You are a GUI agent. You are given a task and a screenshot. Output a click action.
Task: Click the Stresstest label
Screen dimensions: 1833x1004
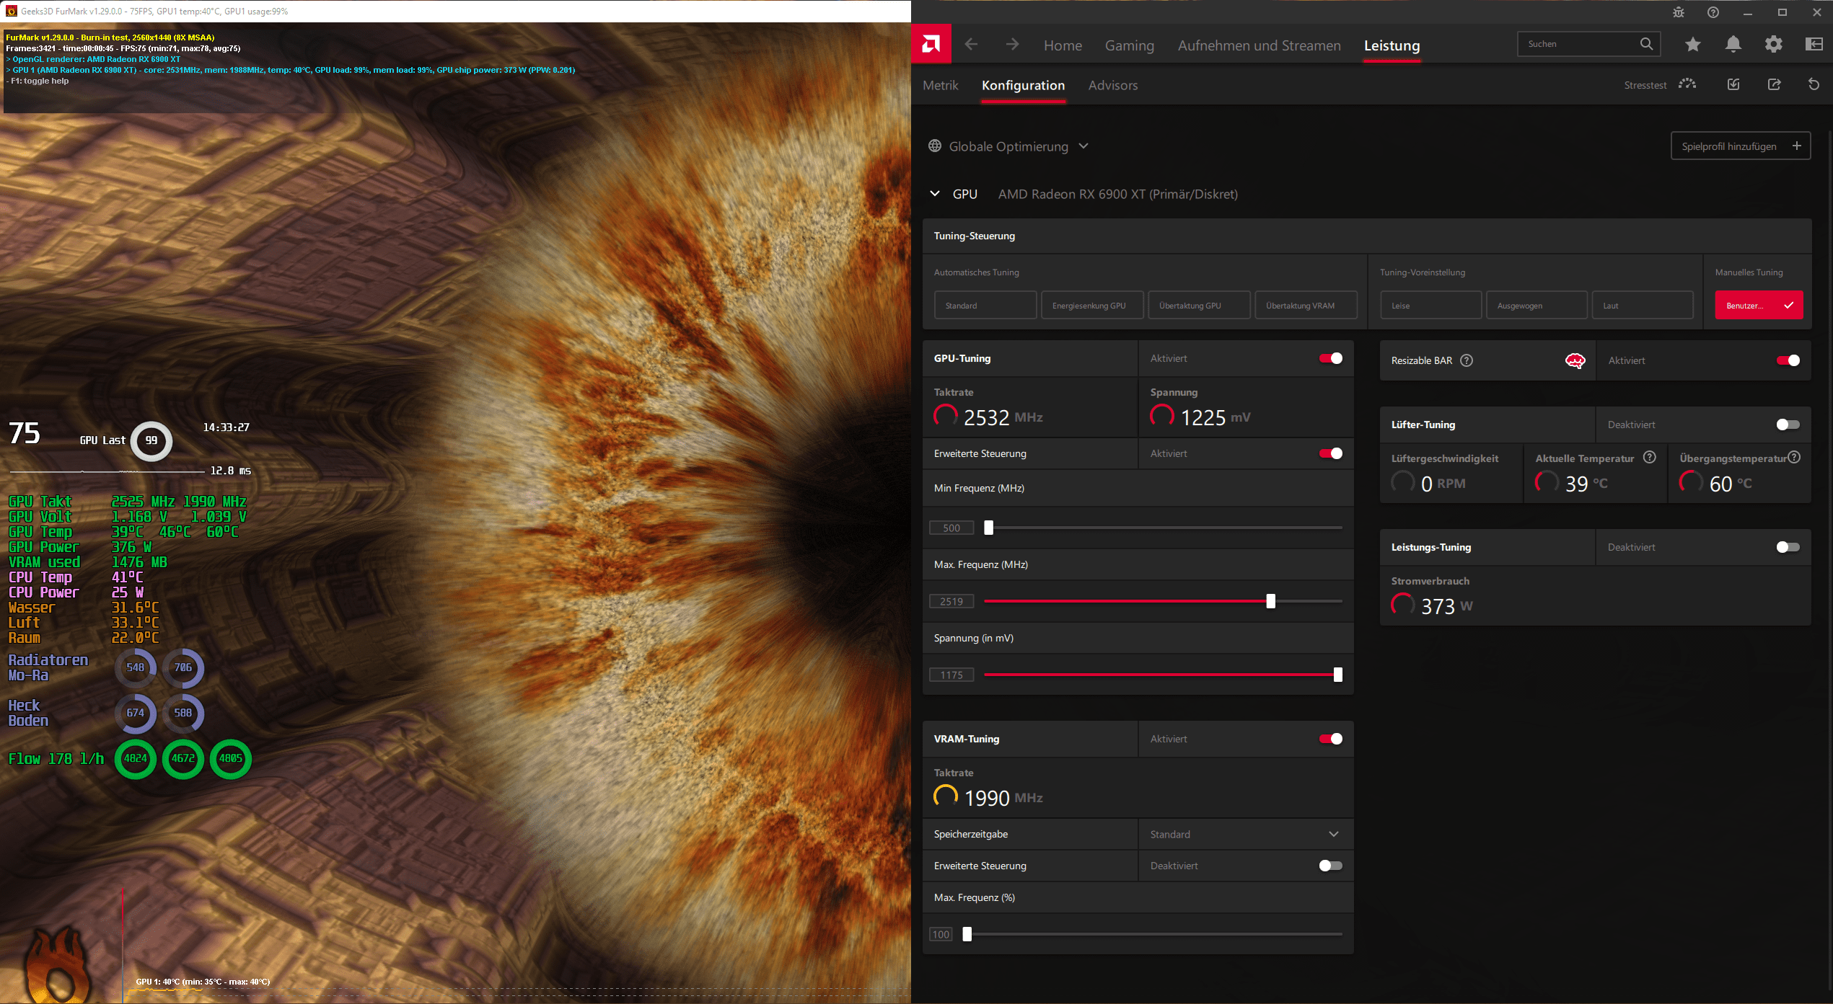point(1645,85)
